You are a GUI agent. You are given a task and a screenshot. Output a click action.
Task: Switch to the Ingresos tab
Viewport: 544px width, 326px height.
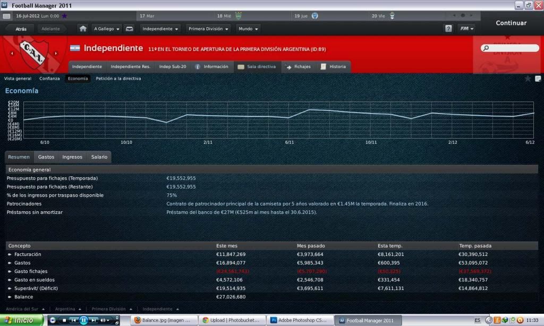72,157
